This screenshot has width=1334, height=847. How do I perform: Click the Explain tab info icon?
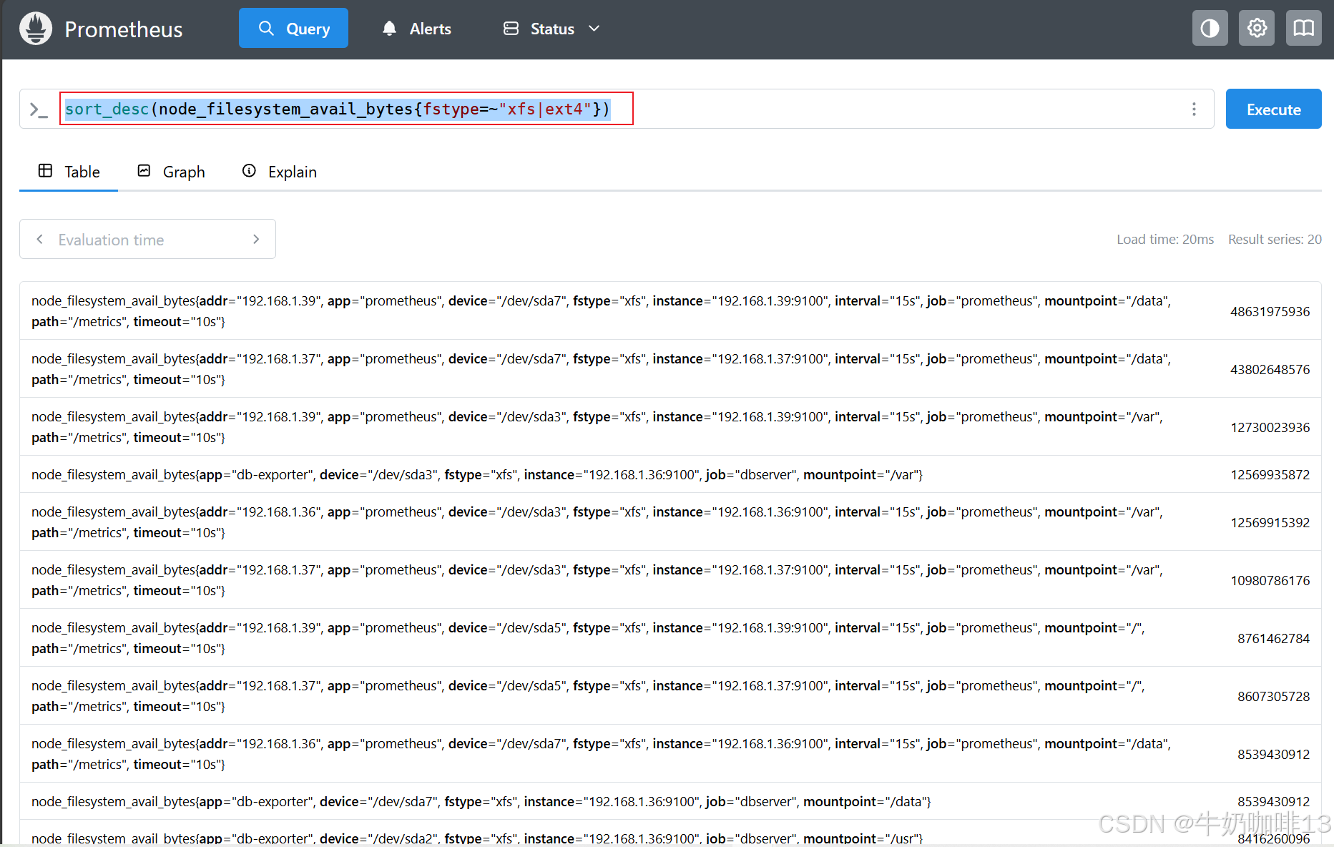click(249, 170)
